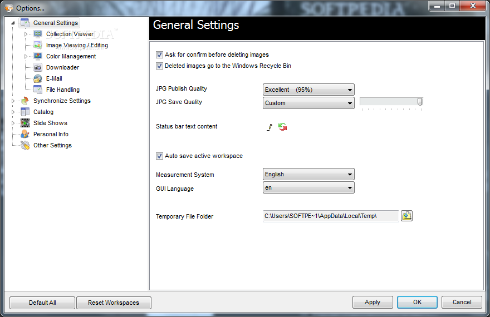
Task: Click the General Settings tree icon
Action: point(25,23)
